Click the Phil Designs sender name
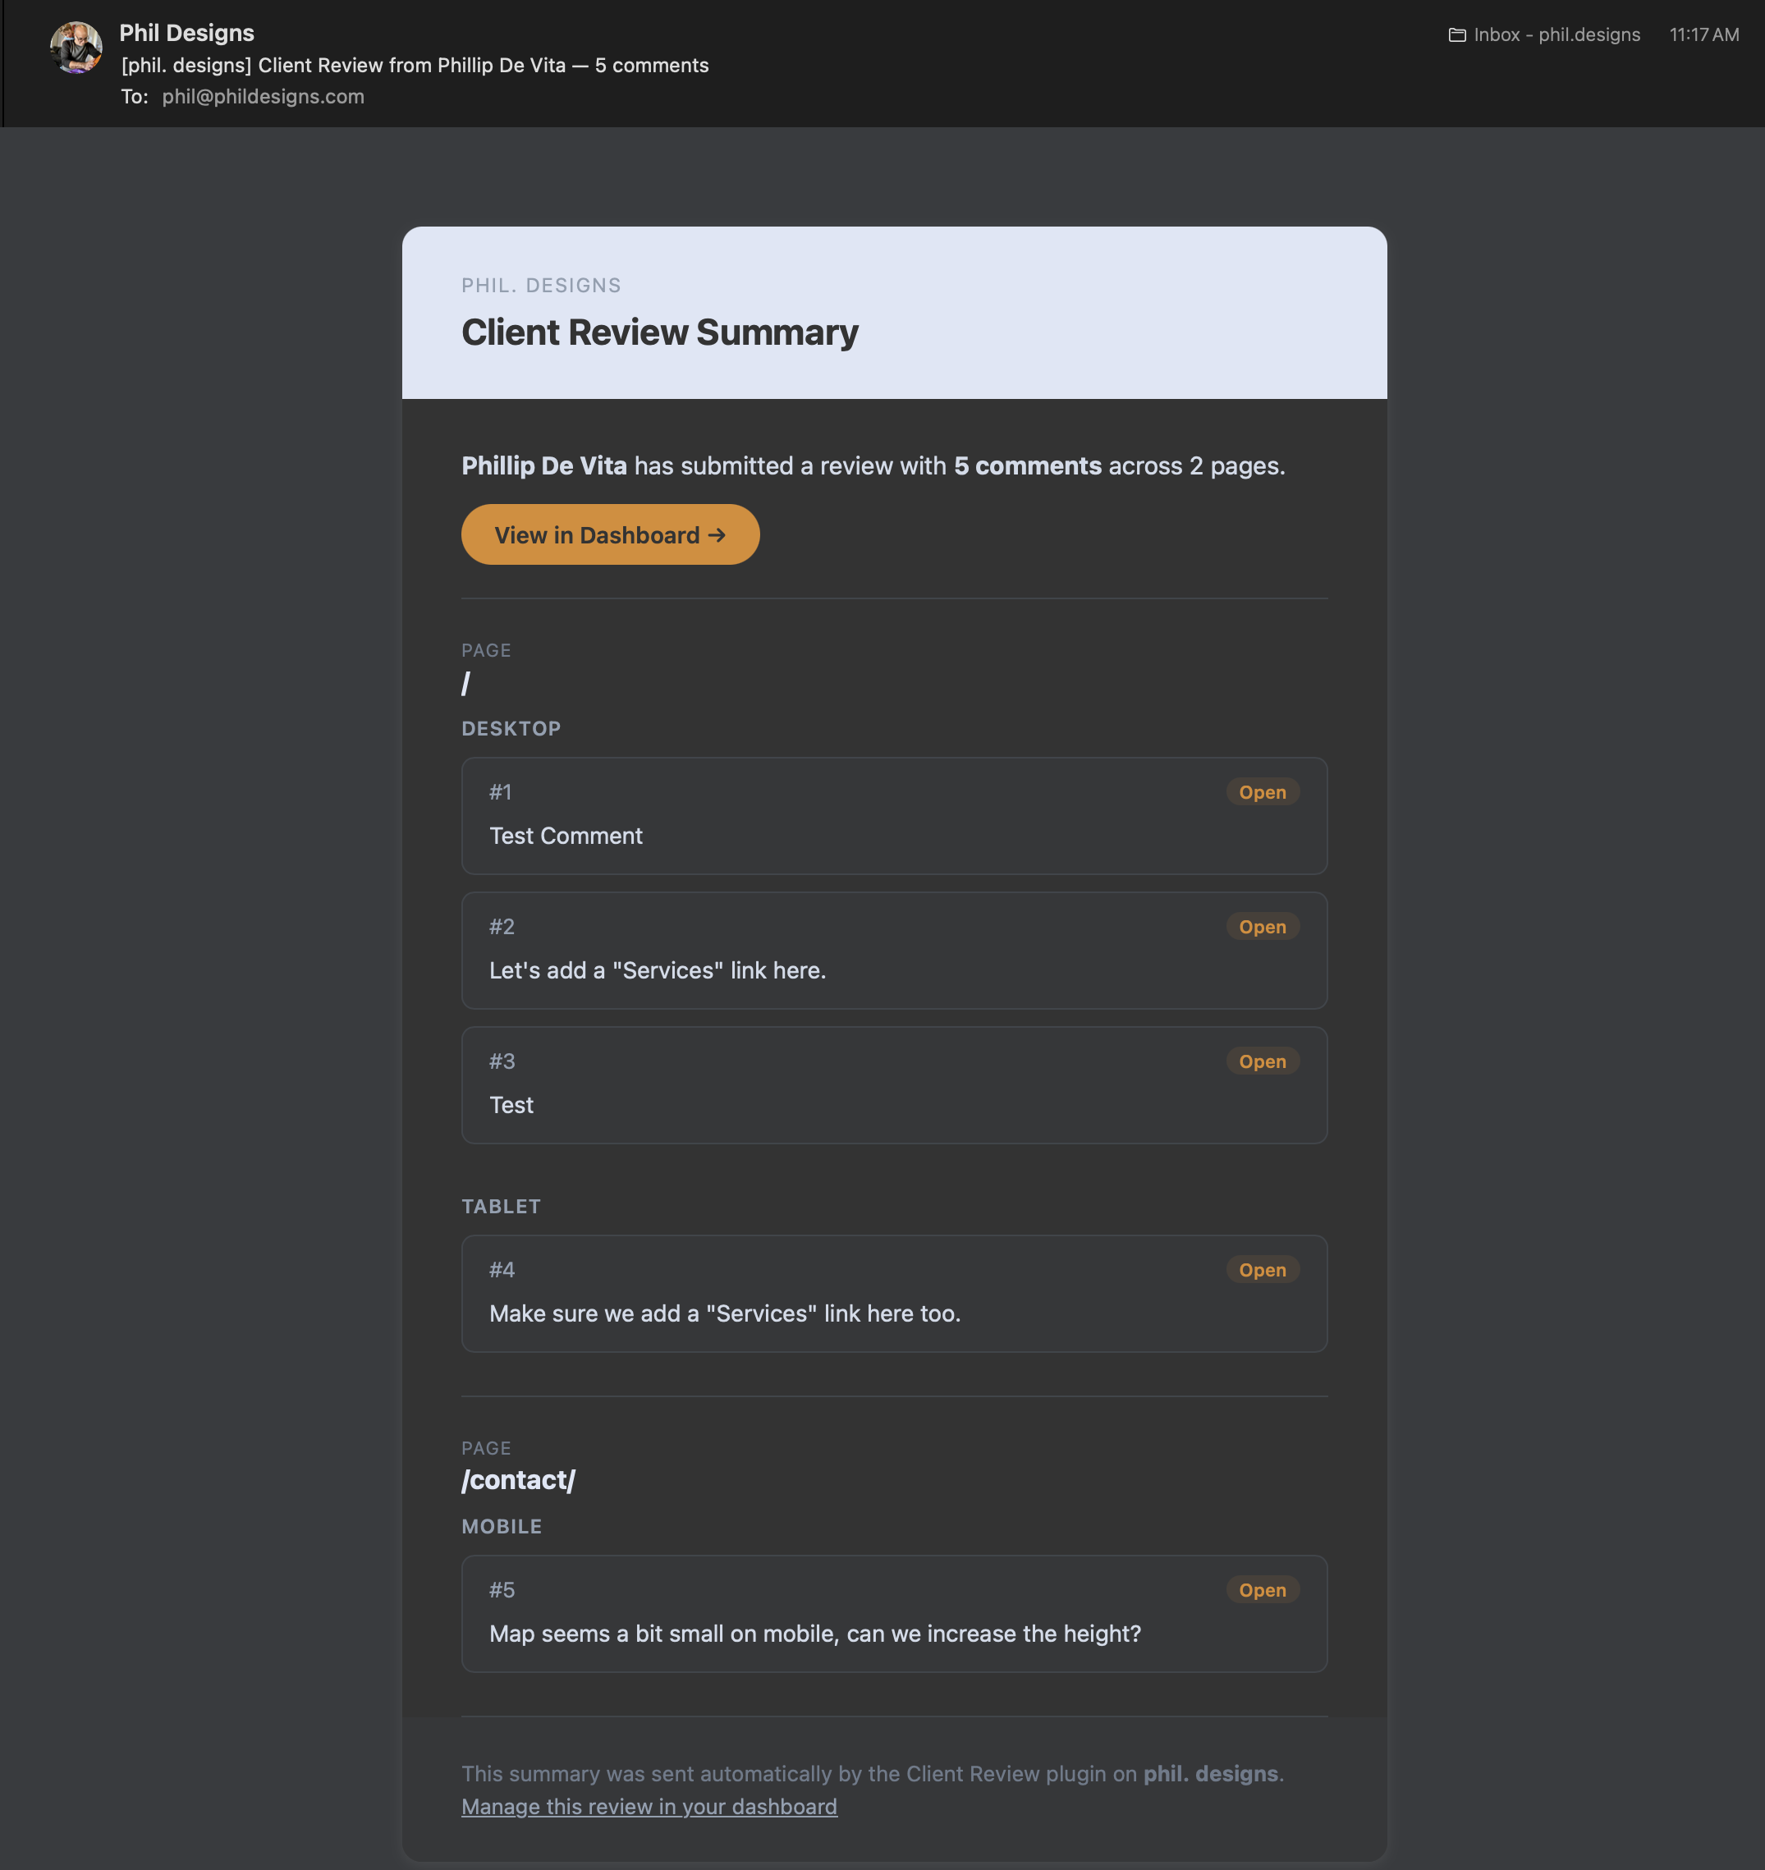This screenshot has width=1765, height=1870. point(186,33)
